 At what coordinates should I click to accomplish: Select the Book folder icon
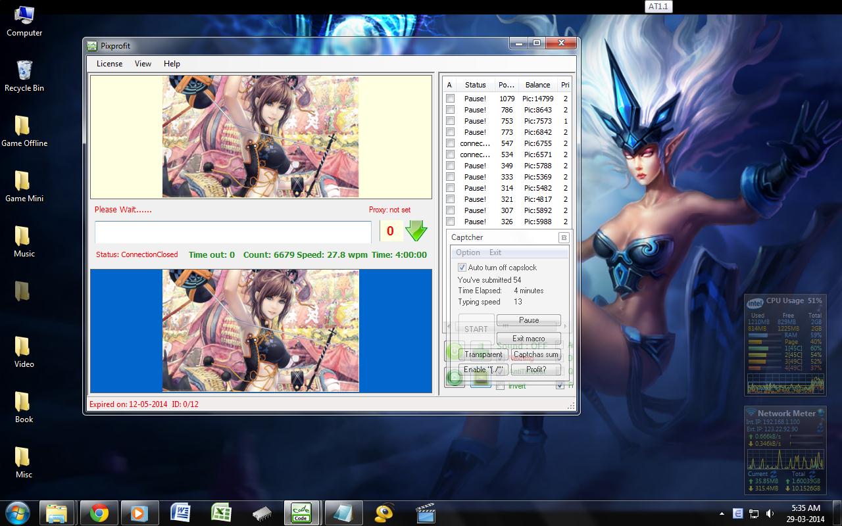24,407
